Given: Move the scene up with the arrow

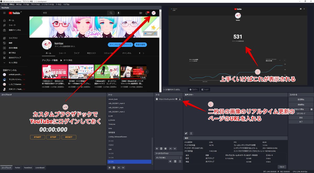Looking at the screenshot, I should 119,168.
